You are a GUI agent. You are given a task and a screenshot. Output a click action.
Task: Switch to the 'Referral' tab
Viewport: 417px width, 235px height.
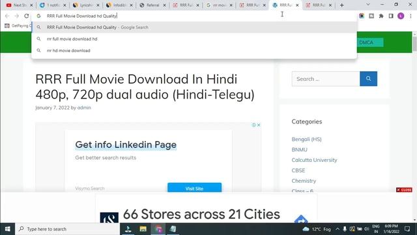click(152, 5)
